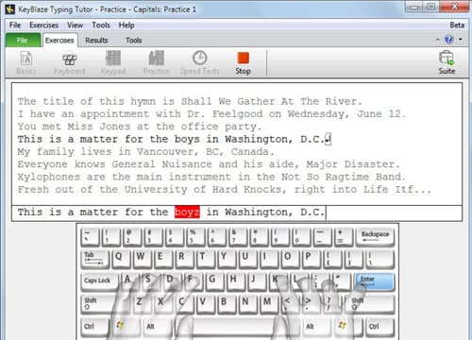The height and width of the screenshot is (340, 472).
Task: Open the green File tab dropdown
Action: click(x=23, y=41)
